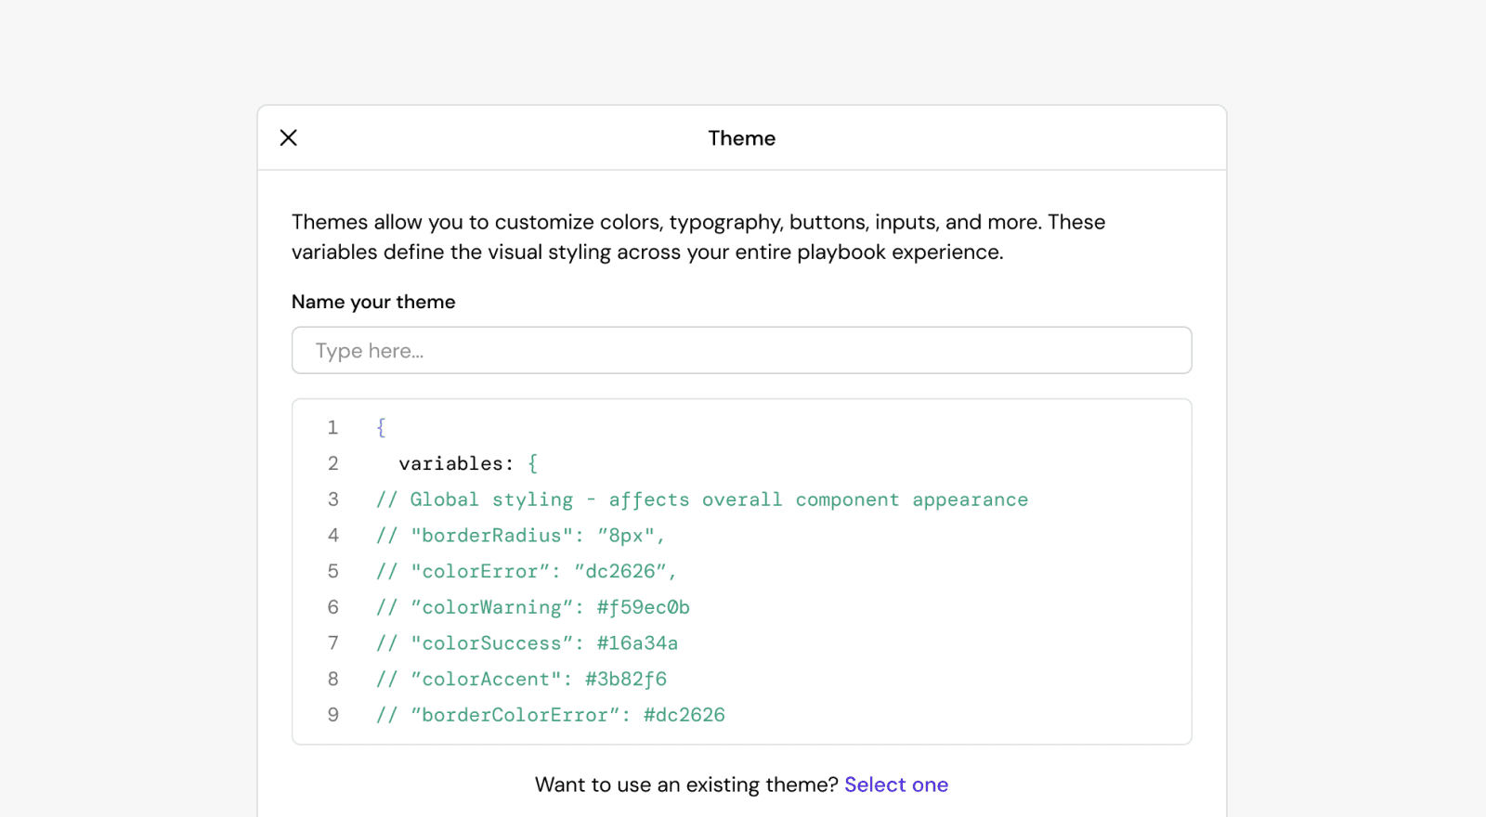Click the themes description paragraph
Image resolution: width=1486 pixels, height=817 pixels.
[x=697, y=237]
